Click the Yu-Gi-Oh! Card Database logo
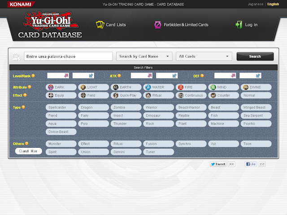The image size is (287, 215). tap(50, 25)
